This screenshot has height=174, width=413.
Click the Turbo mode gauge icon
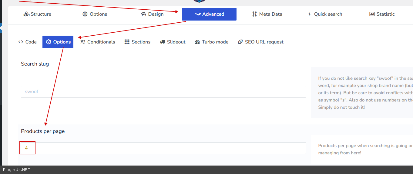(197, 42)
